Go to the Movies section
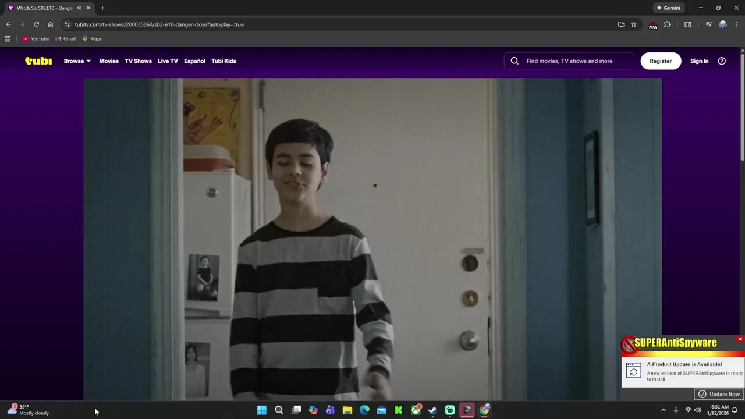The image size is (745, 419). point(109,61)
